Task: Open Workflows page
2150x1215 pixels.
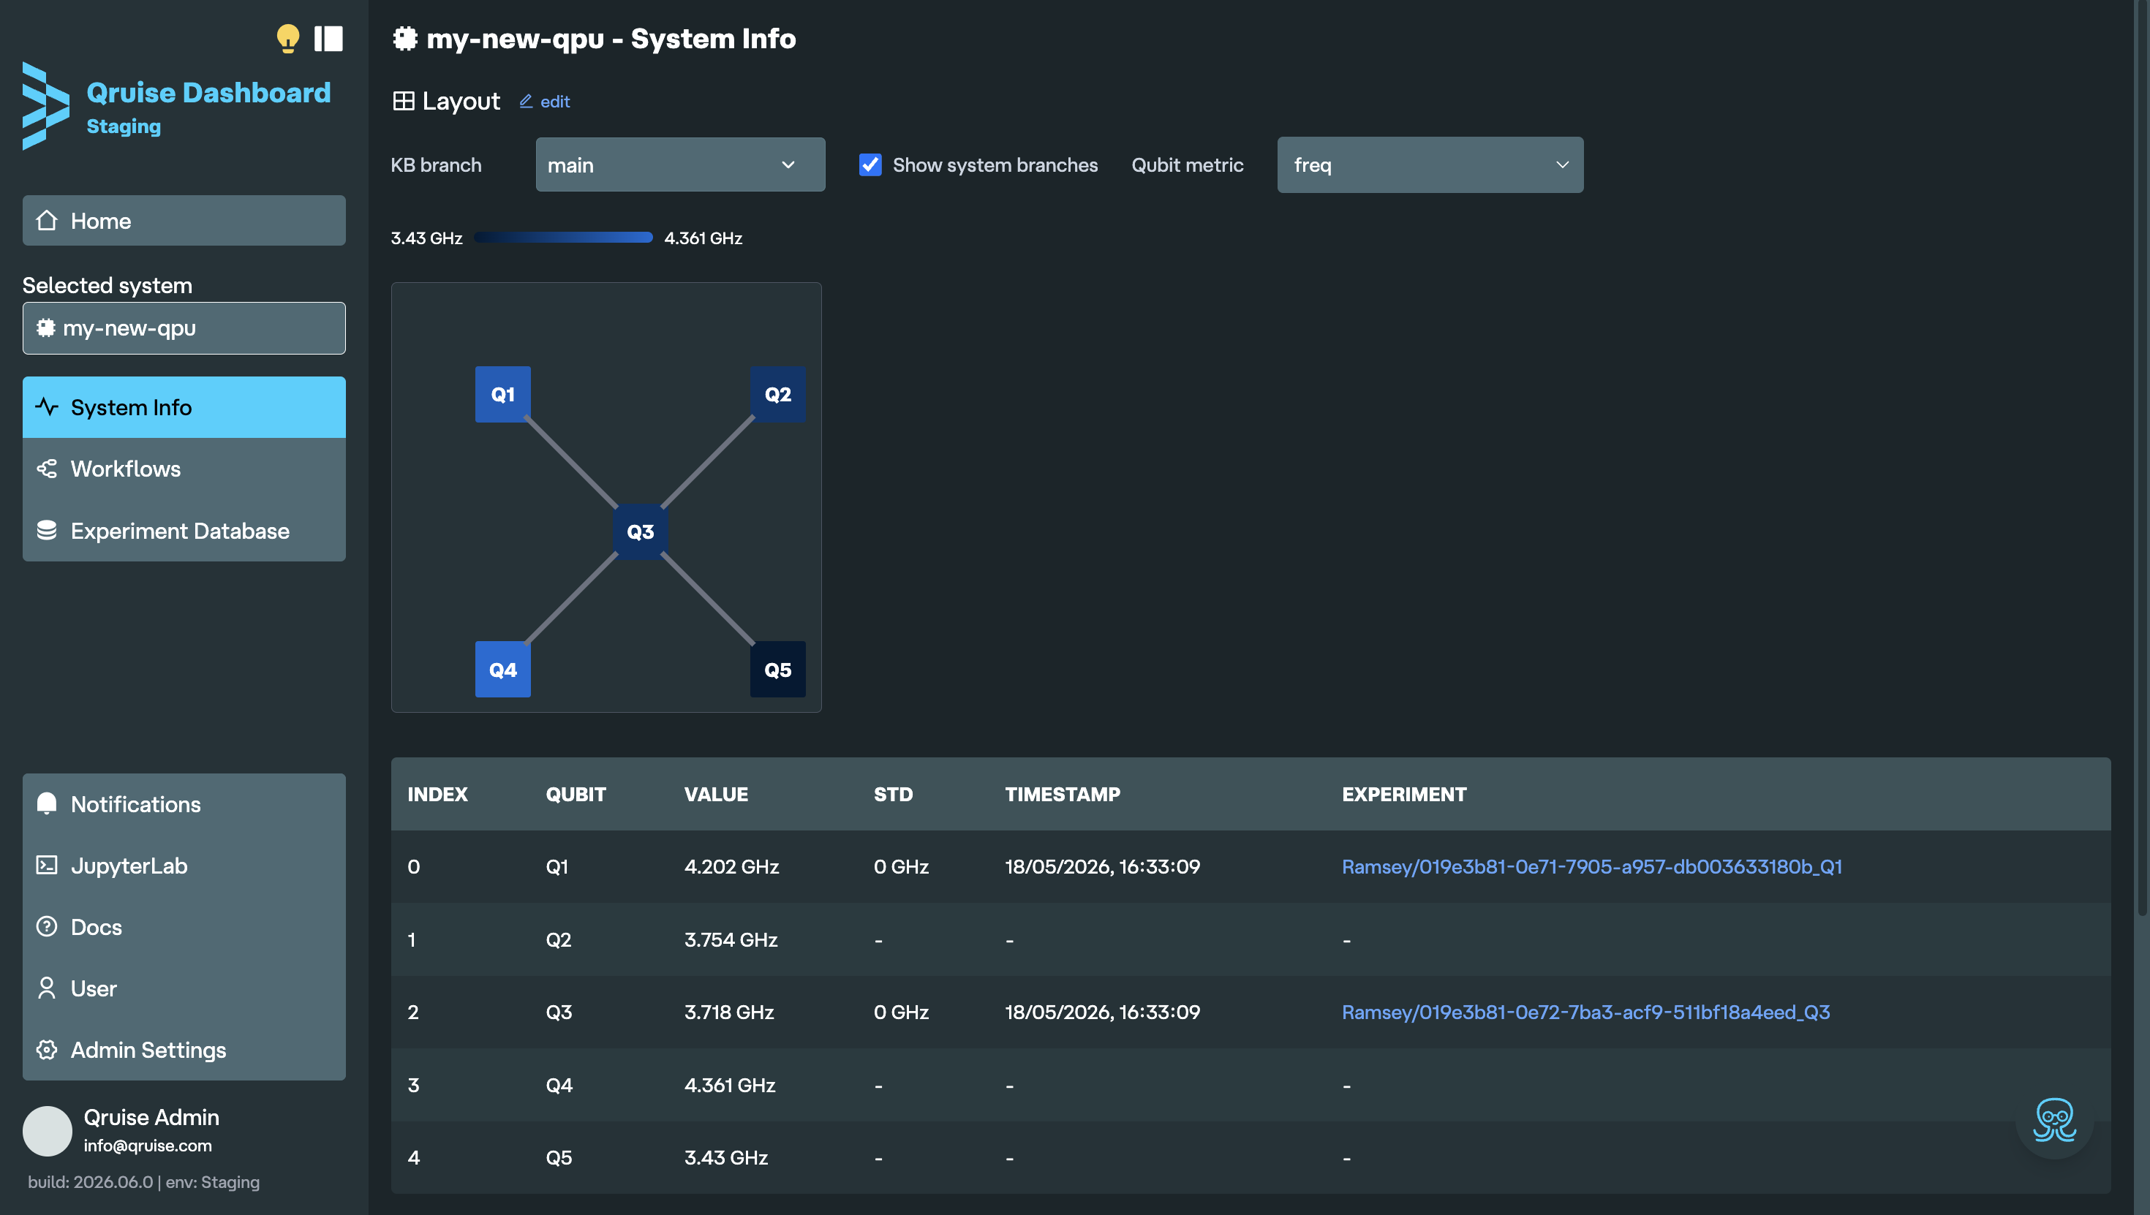Action: [x=184, y=469]
